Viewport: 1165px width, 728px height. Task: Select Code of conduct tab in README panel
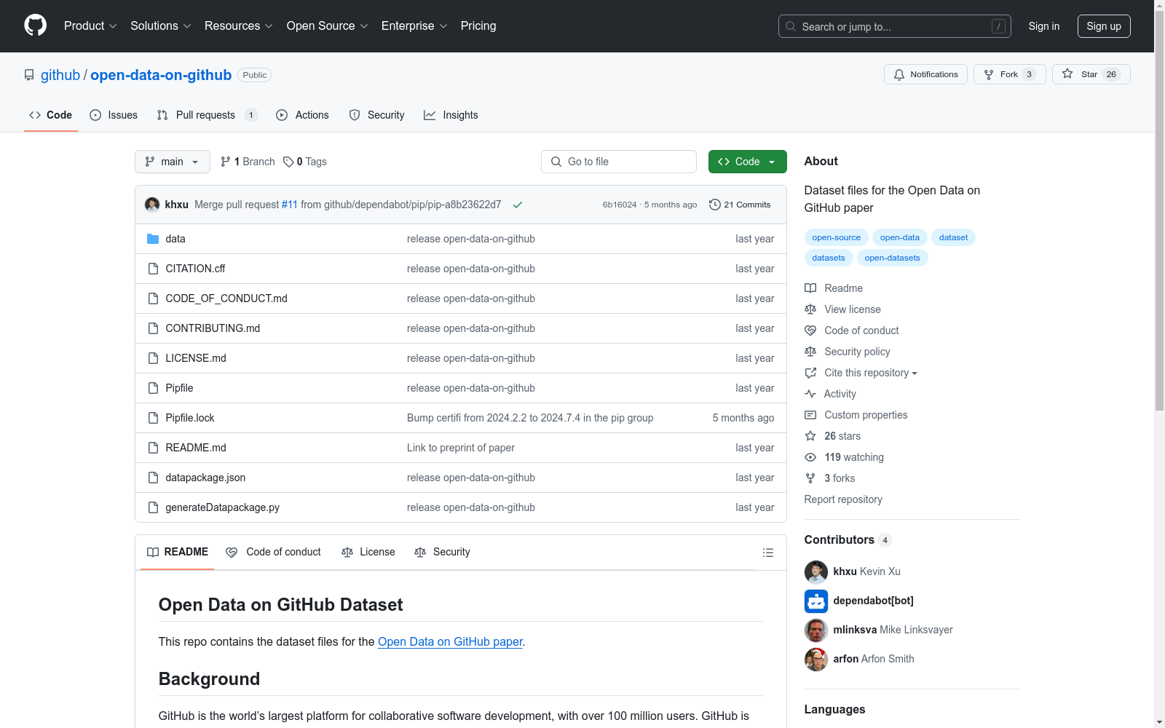click(274, 553)
